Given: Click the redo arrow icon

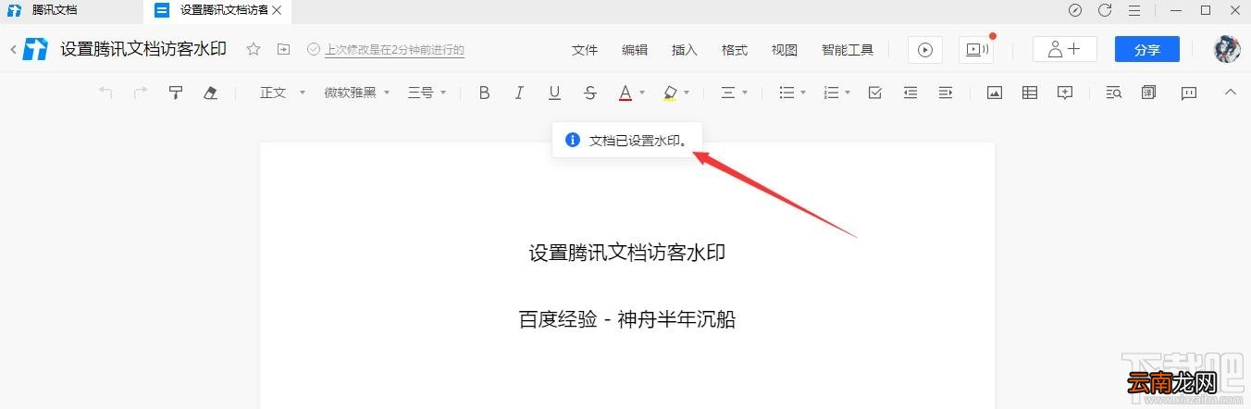Looking at the screenshot, I should click(141, 93).
